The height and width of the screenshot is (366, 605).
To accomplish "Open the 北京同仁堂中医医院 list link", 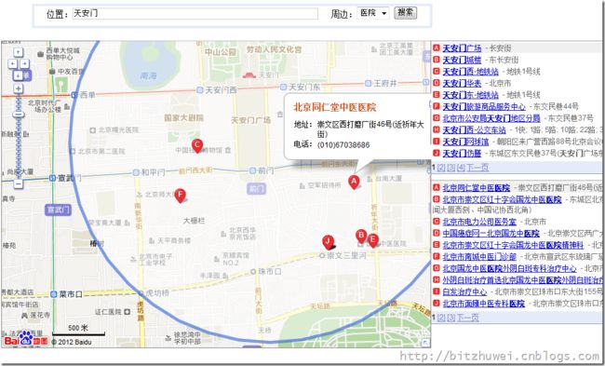I will click(477, 188).
